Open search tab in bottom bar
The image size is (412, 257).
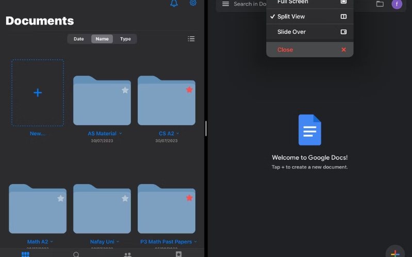[76, 254]
